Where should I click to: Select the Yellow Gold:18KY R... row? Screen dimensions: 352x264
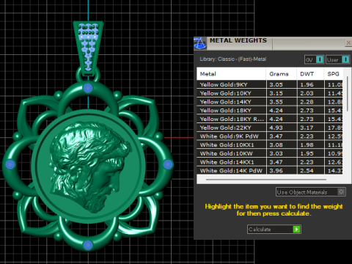pos(270,119)
